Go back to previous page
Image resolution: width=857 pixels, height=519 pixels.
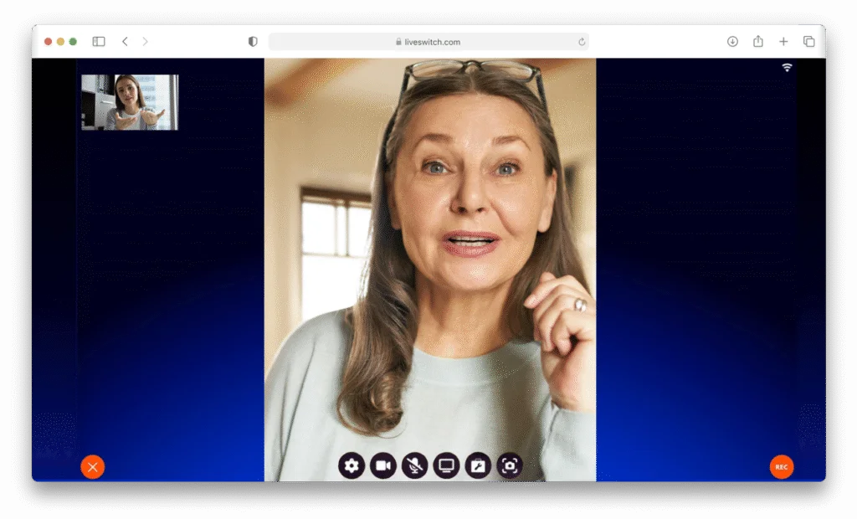(x=126, y=42)
